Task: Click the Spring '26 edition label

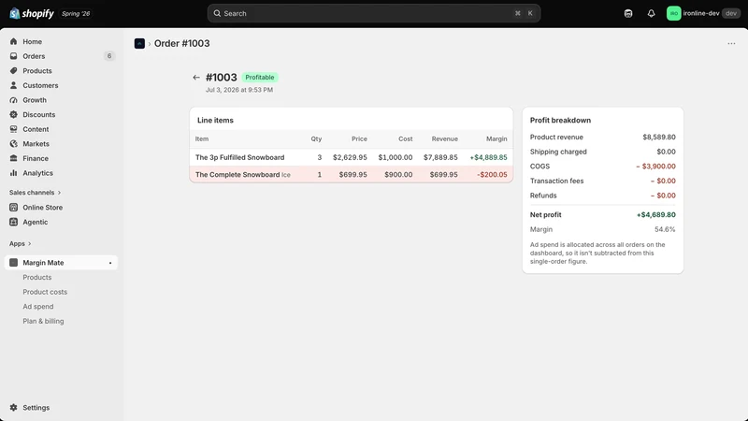Action: [76, 13]
